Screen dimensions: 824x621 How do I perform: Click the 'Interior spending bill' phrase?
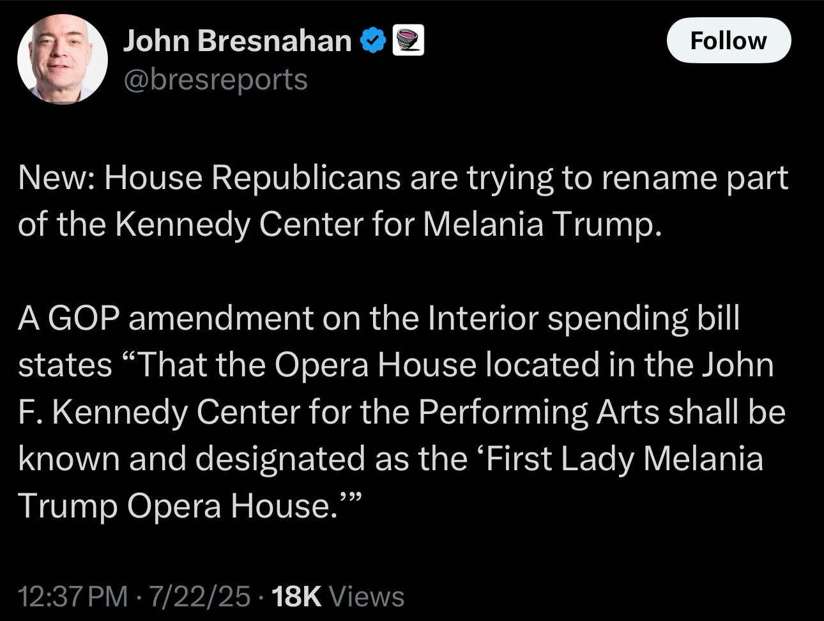coord(584,318)
